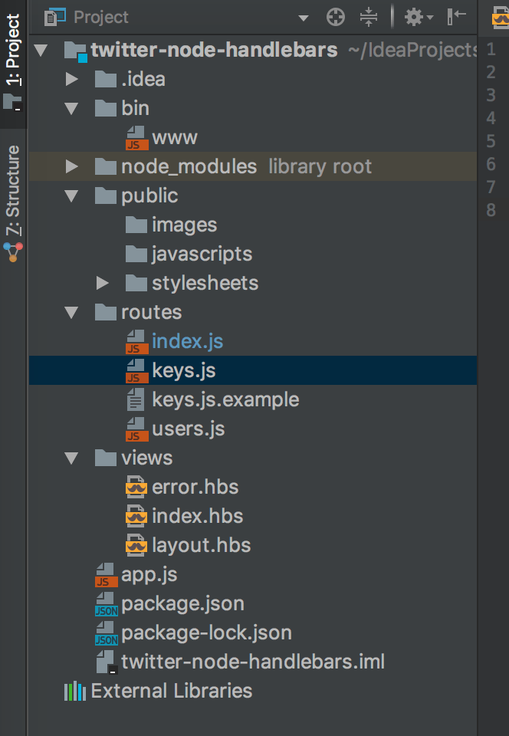Select the package-lock.json file
Image resolution: width=509 pixels, height=736 pixels.
coord(206,632)
